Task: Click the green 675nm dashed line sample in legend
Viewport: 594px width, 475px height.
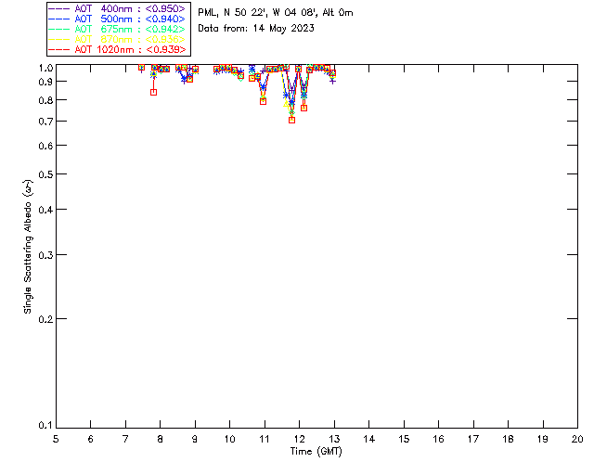Action: coord(58,29)
